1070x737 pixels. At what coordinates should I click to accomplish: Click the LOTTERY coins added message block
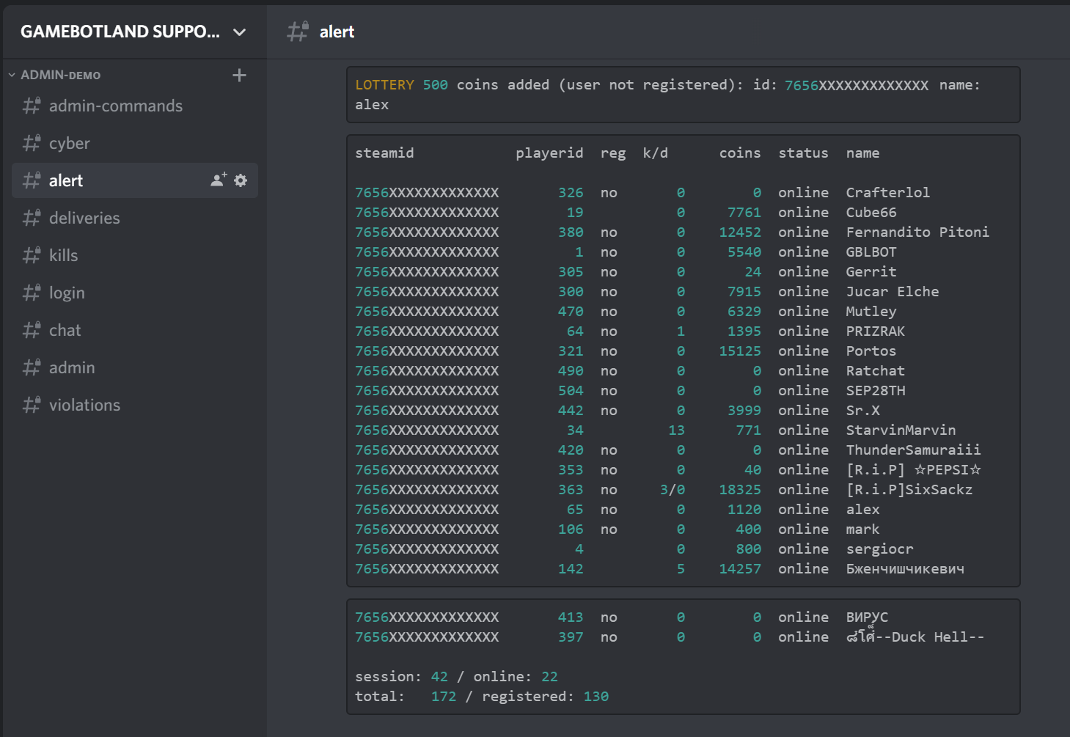pyautogui.click(x=683, y=95)
